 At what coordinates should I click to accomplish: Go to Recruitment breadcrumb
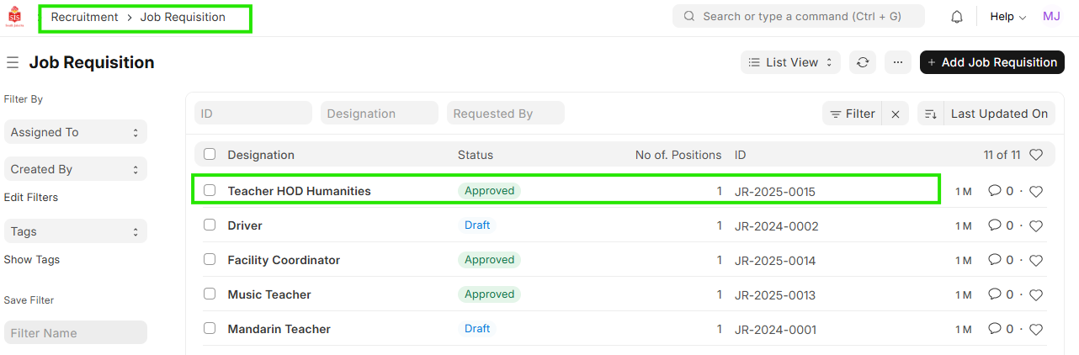83,17
